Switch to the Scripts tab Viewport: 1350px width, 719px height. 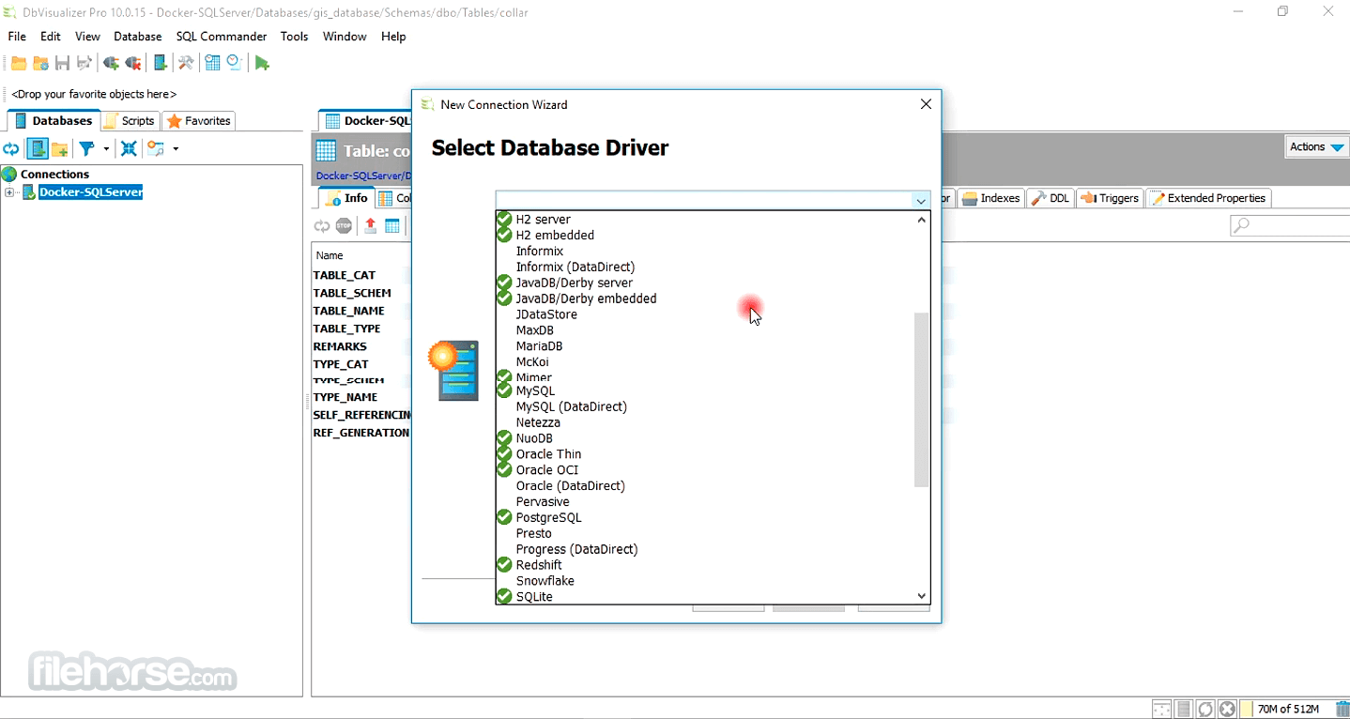pos(130,121)
